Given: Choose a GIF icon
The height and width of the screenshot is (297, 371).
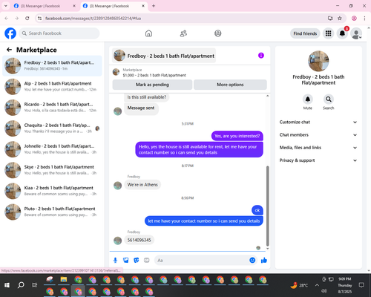Looking at the screenshot, I should click(147, 260).
